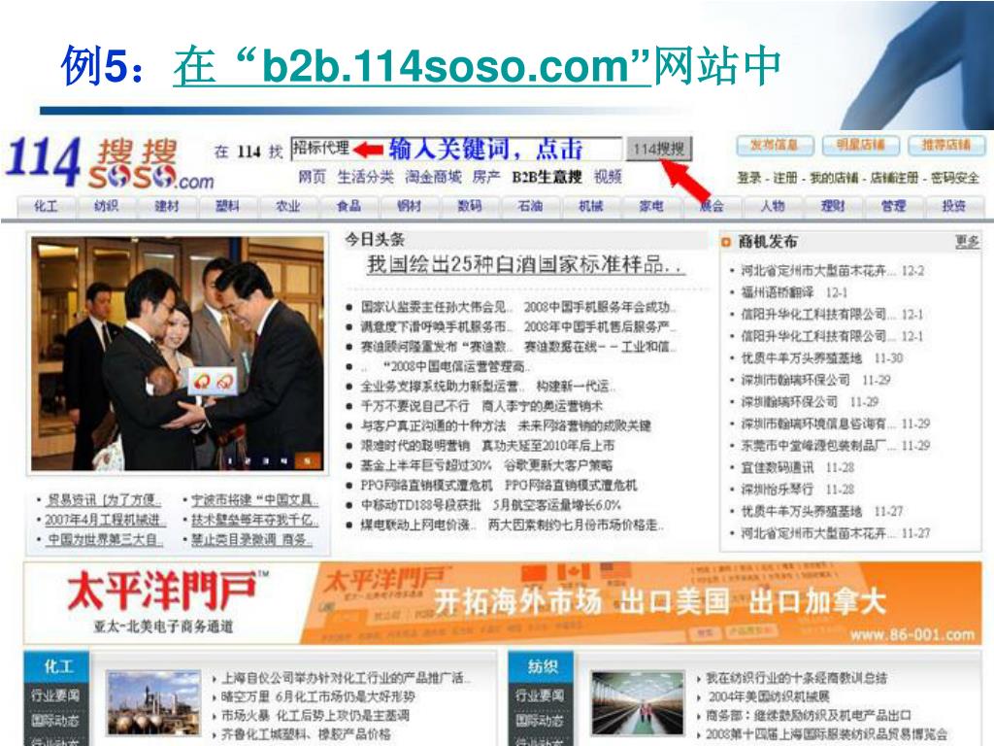Open 深圳怡乐琴行 11-28 listing
The image size is (994, 746).
coord(798,490)
